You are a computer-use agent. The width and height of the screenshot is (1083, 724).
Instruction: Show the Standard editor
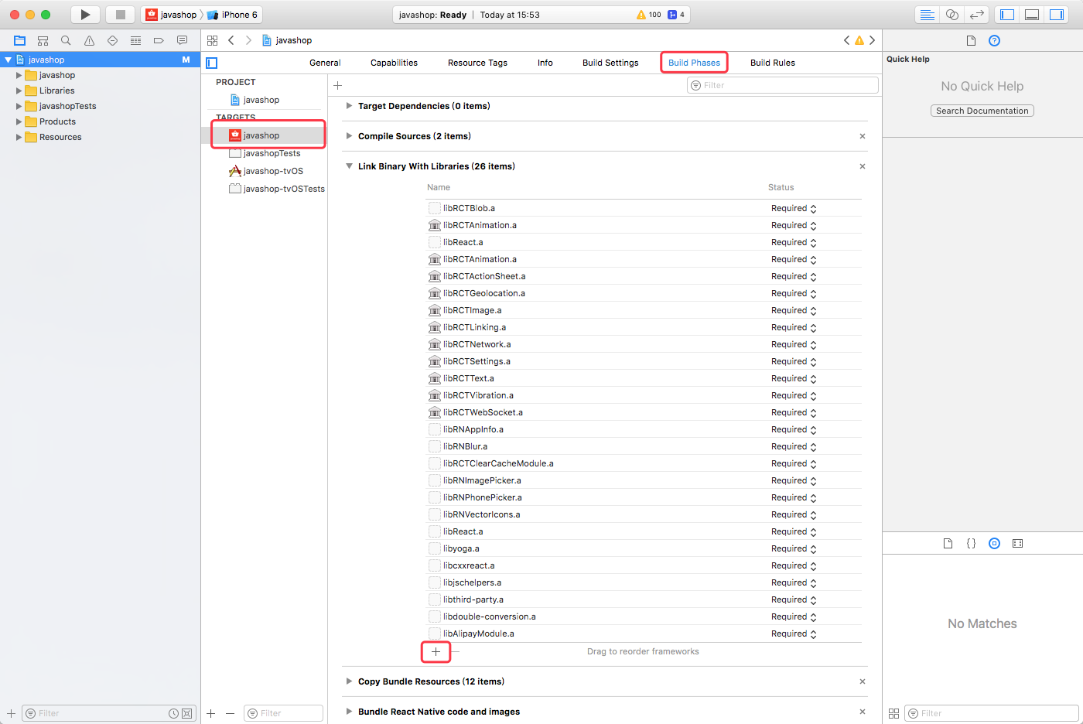point(927,15)
